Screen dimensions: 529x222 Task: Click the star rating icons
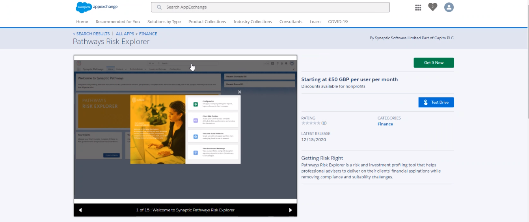(311, 123)
